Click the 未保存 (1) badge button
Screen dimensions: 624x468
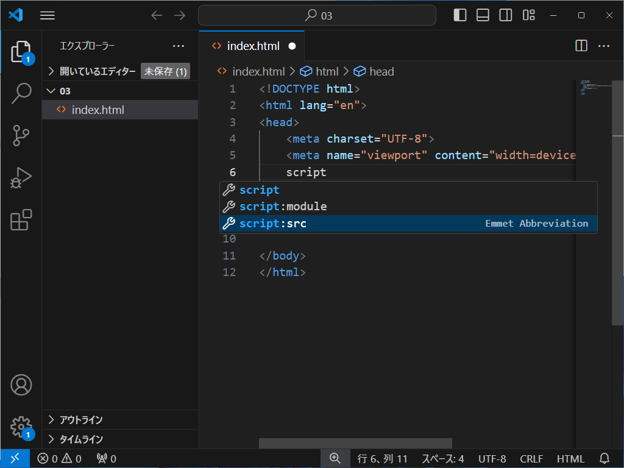click(165, 71)
